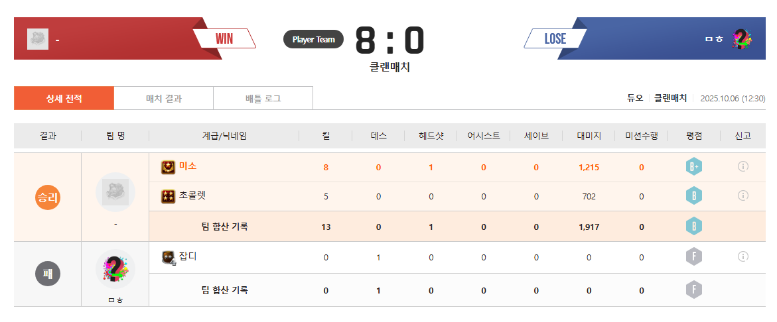Click winning team clan logo in red banner
Screen dimensions: 777x322
[x=38, y=39]
